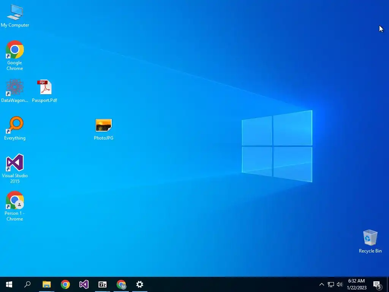The width and height of the screenshot is (389, 292).
Task: Open Settings gear on the taskbar
Action: (140, 284)
